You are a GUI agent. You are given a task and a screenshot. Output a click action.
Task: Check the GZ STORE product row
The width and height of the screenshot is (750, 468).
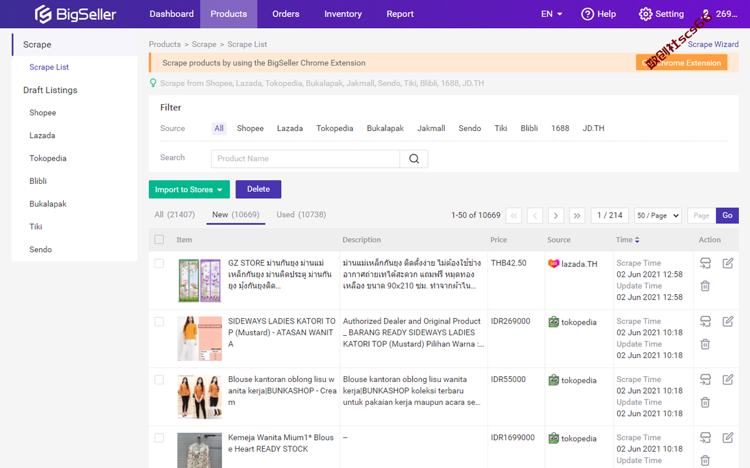click(159, 263)
